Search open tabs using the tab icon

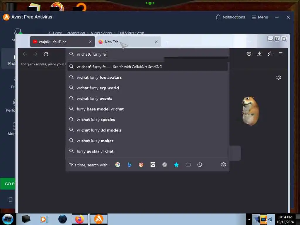click(188, 165)
